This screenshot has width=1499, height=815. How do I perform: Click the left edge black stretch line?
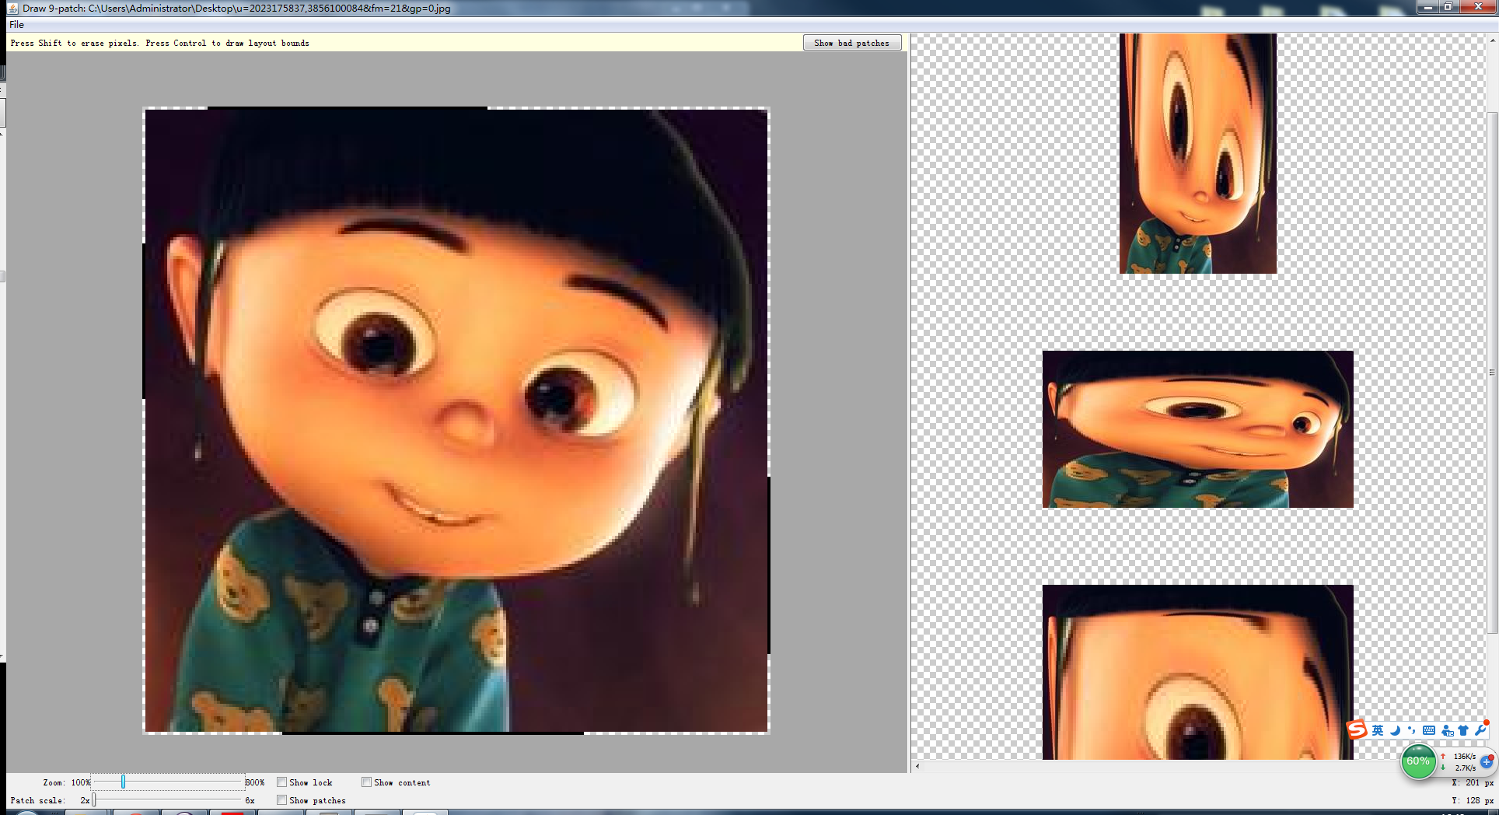coord(144,321)
